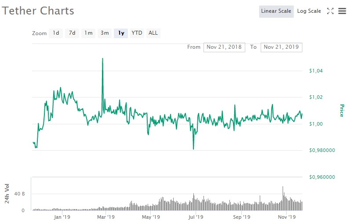Viewport: 349px width, 224px height.
Task: Set zoom to 1d
Action: 56,33
